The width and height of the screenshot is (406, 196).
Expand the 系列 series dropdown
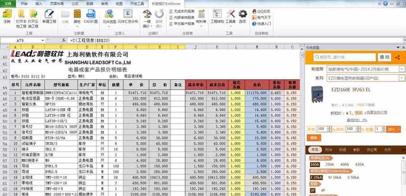click(401, 78)
